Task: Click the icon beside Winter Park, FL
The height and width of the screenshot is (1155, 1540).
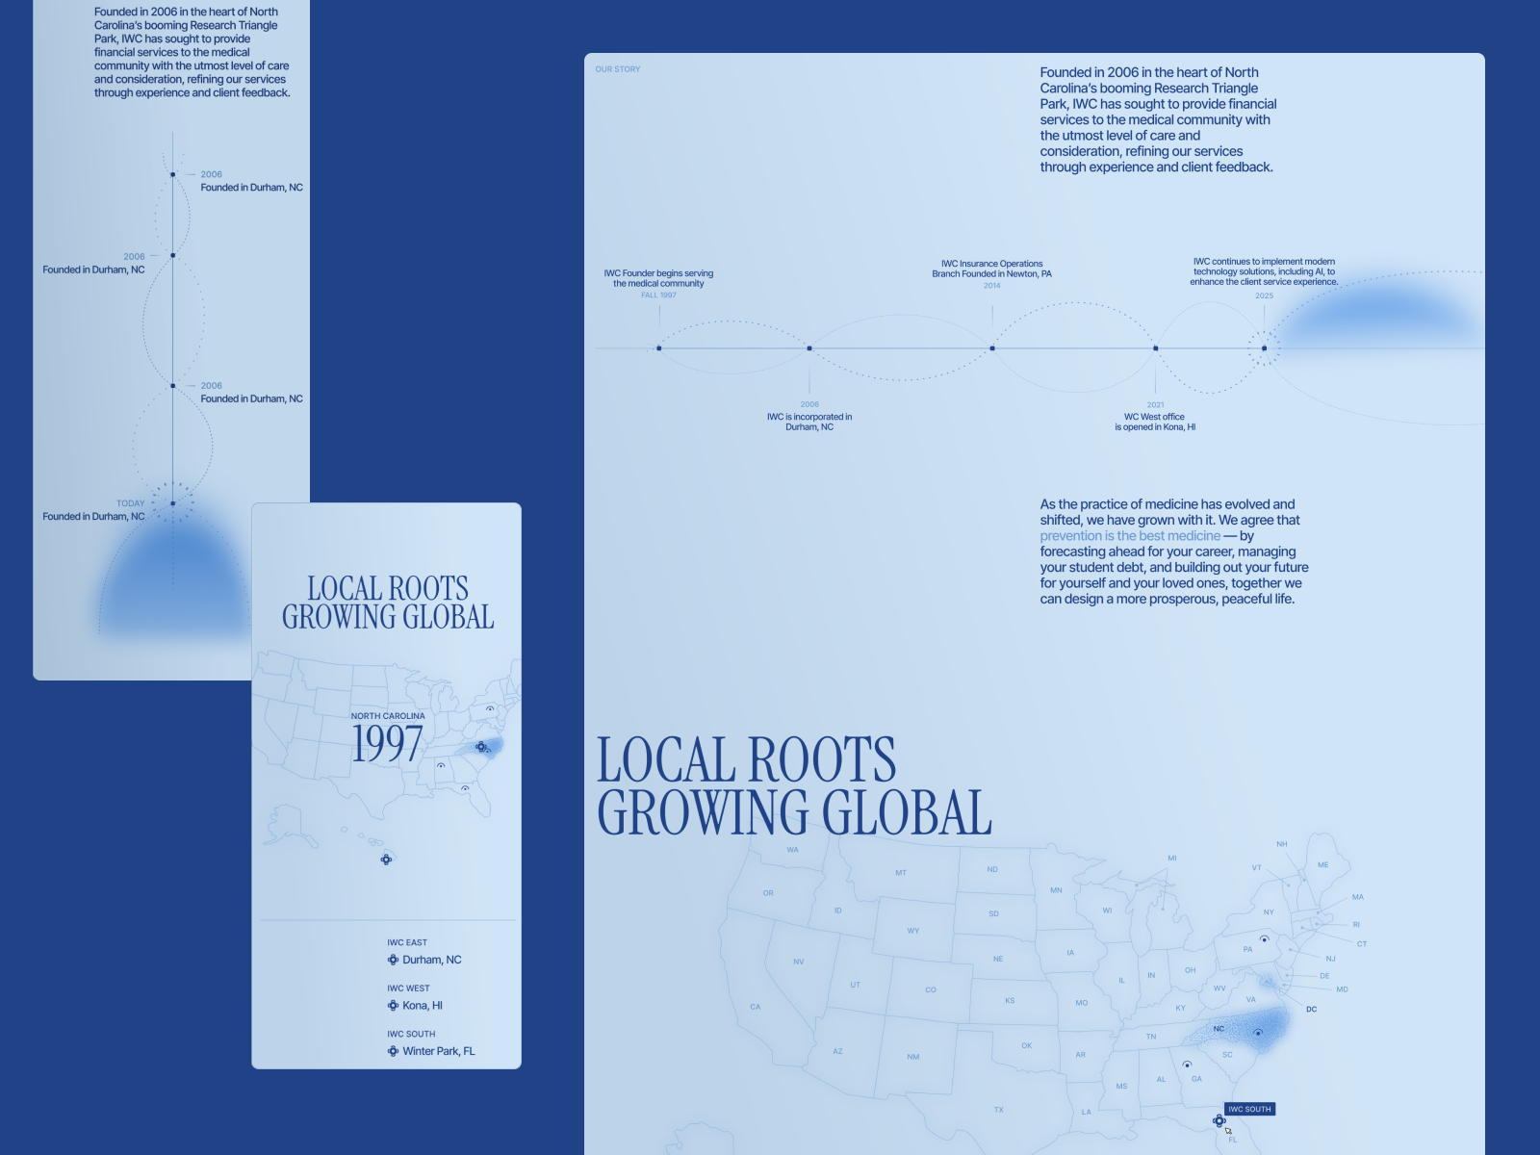Action: pos(393,1051)
